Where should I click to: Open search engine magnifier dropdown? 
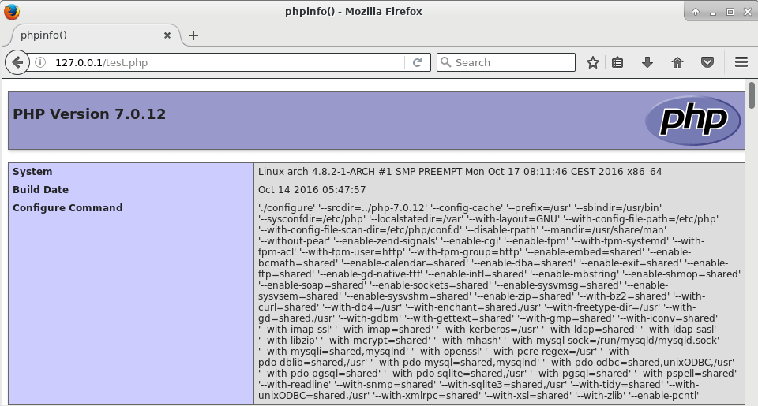pos(445,62)
